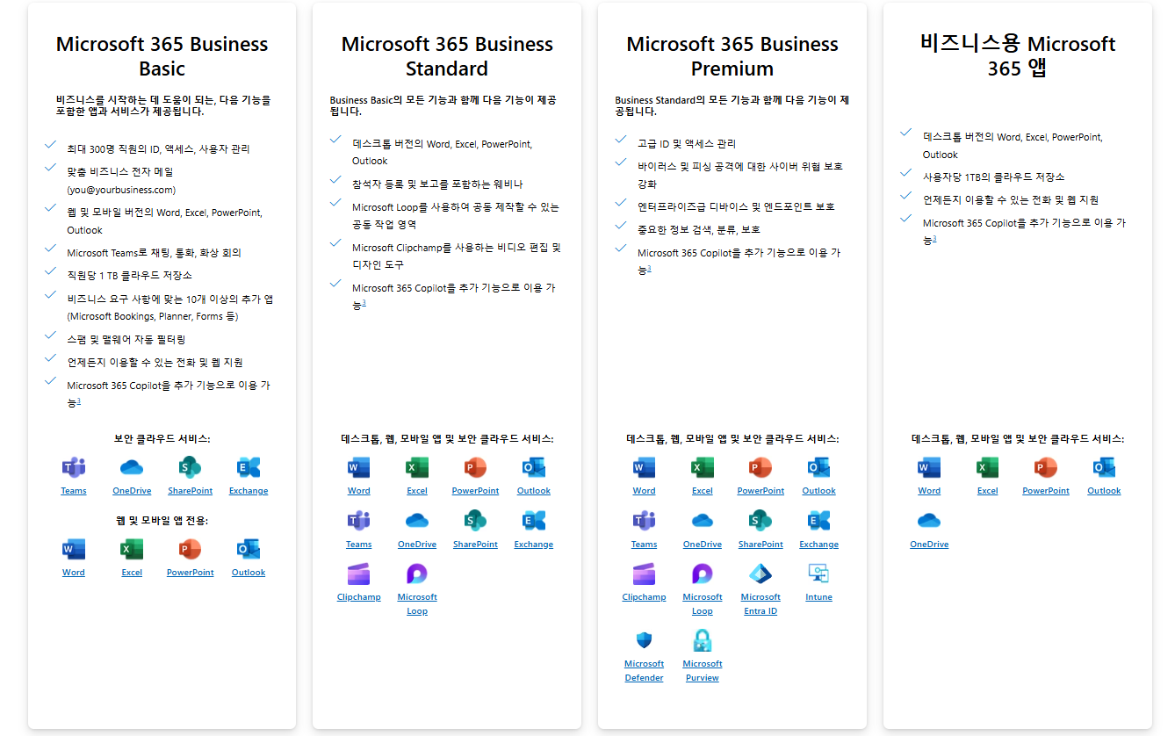Click the Microsoft 365 Business Basic heading
The height and width of the screenshot is (736, 1175).
162,56
